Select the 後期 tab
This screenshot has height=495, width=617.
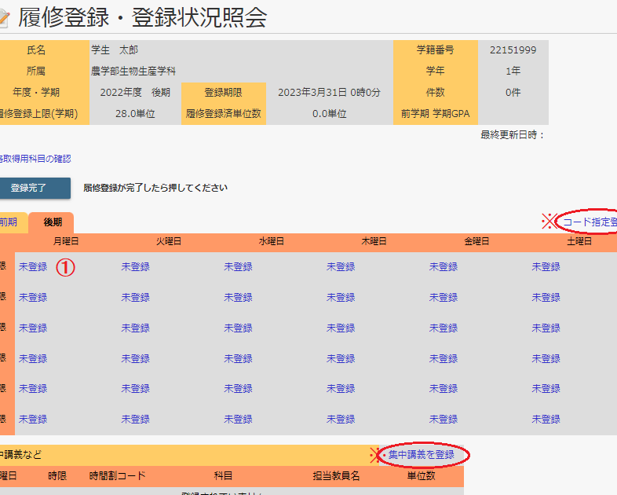tap(52, 222)
